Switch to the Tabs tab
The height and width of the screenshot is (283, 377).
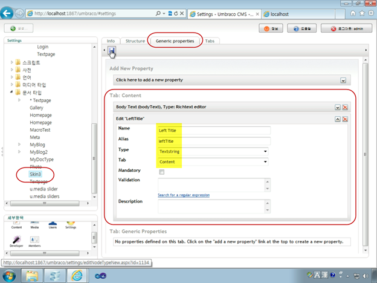point(210,41)
